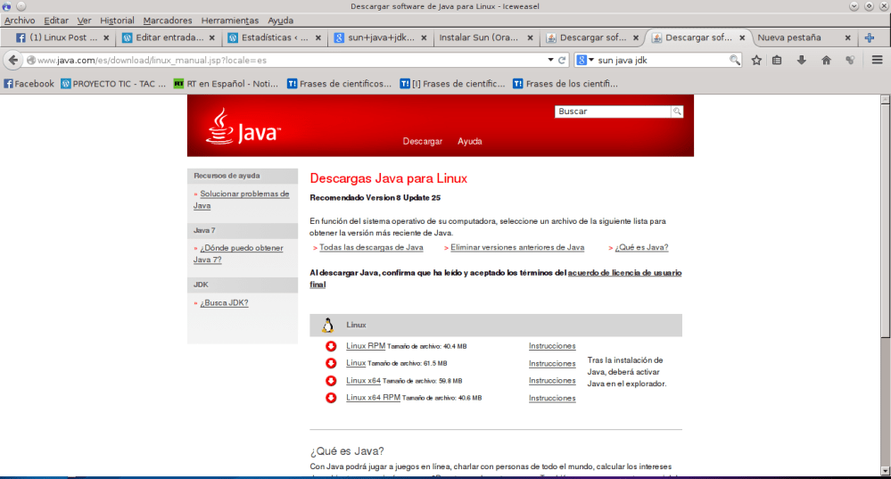
Task: Click the download icon for the Linux 61.5 MB file
Action: click(x=331, y=363)
